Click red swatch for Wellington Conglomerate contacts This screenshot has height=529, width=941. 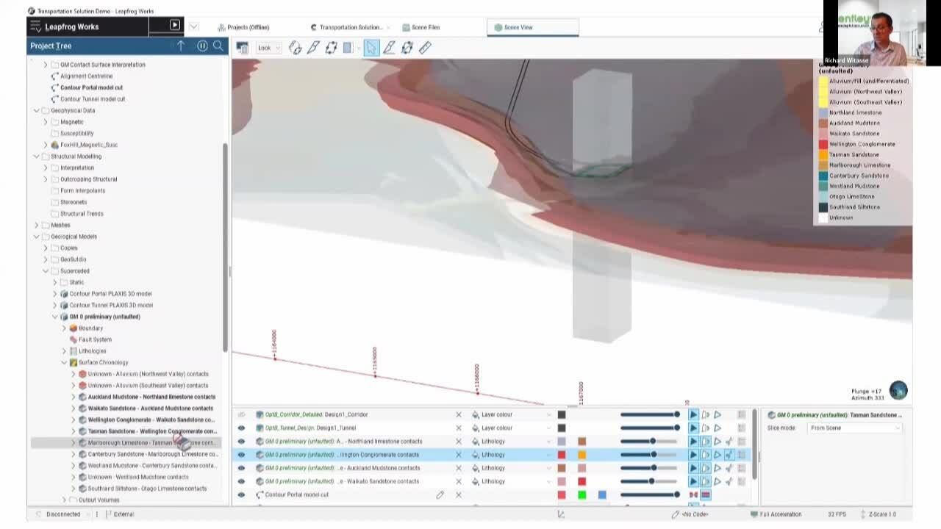pyautogui.click(x=562, y=455)
